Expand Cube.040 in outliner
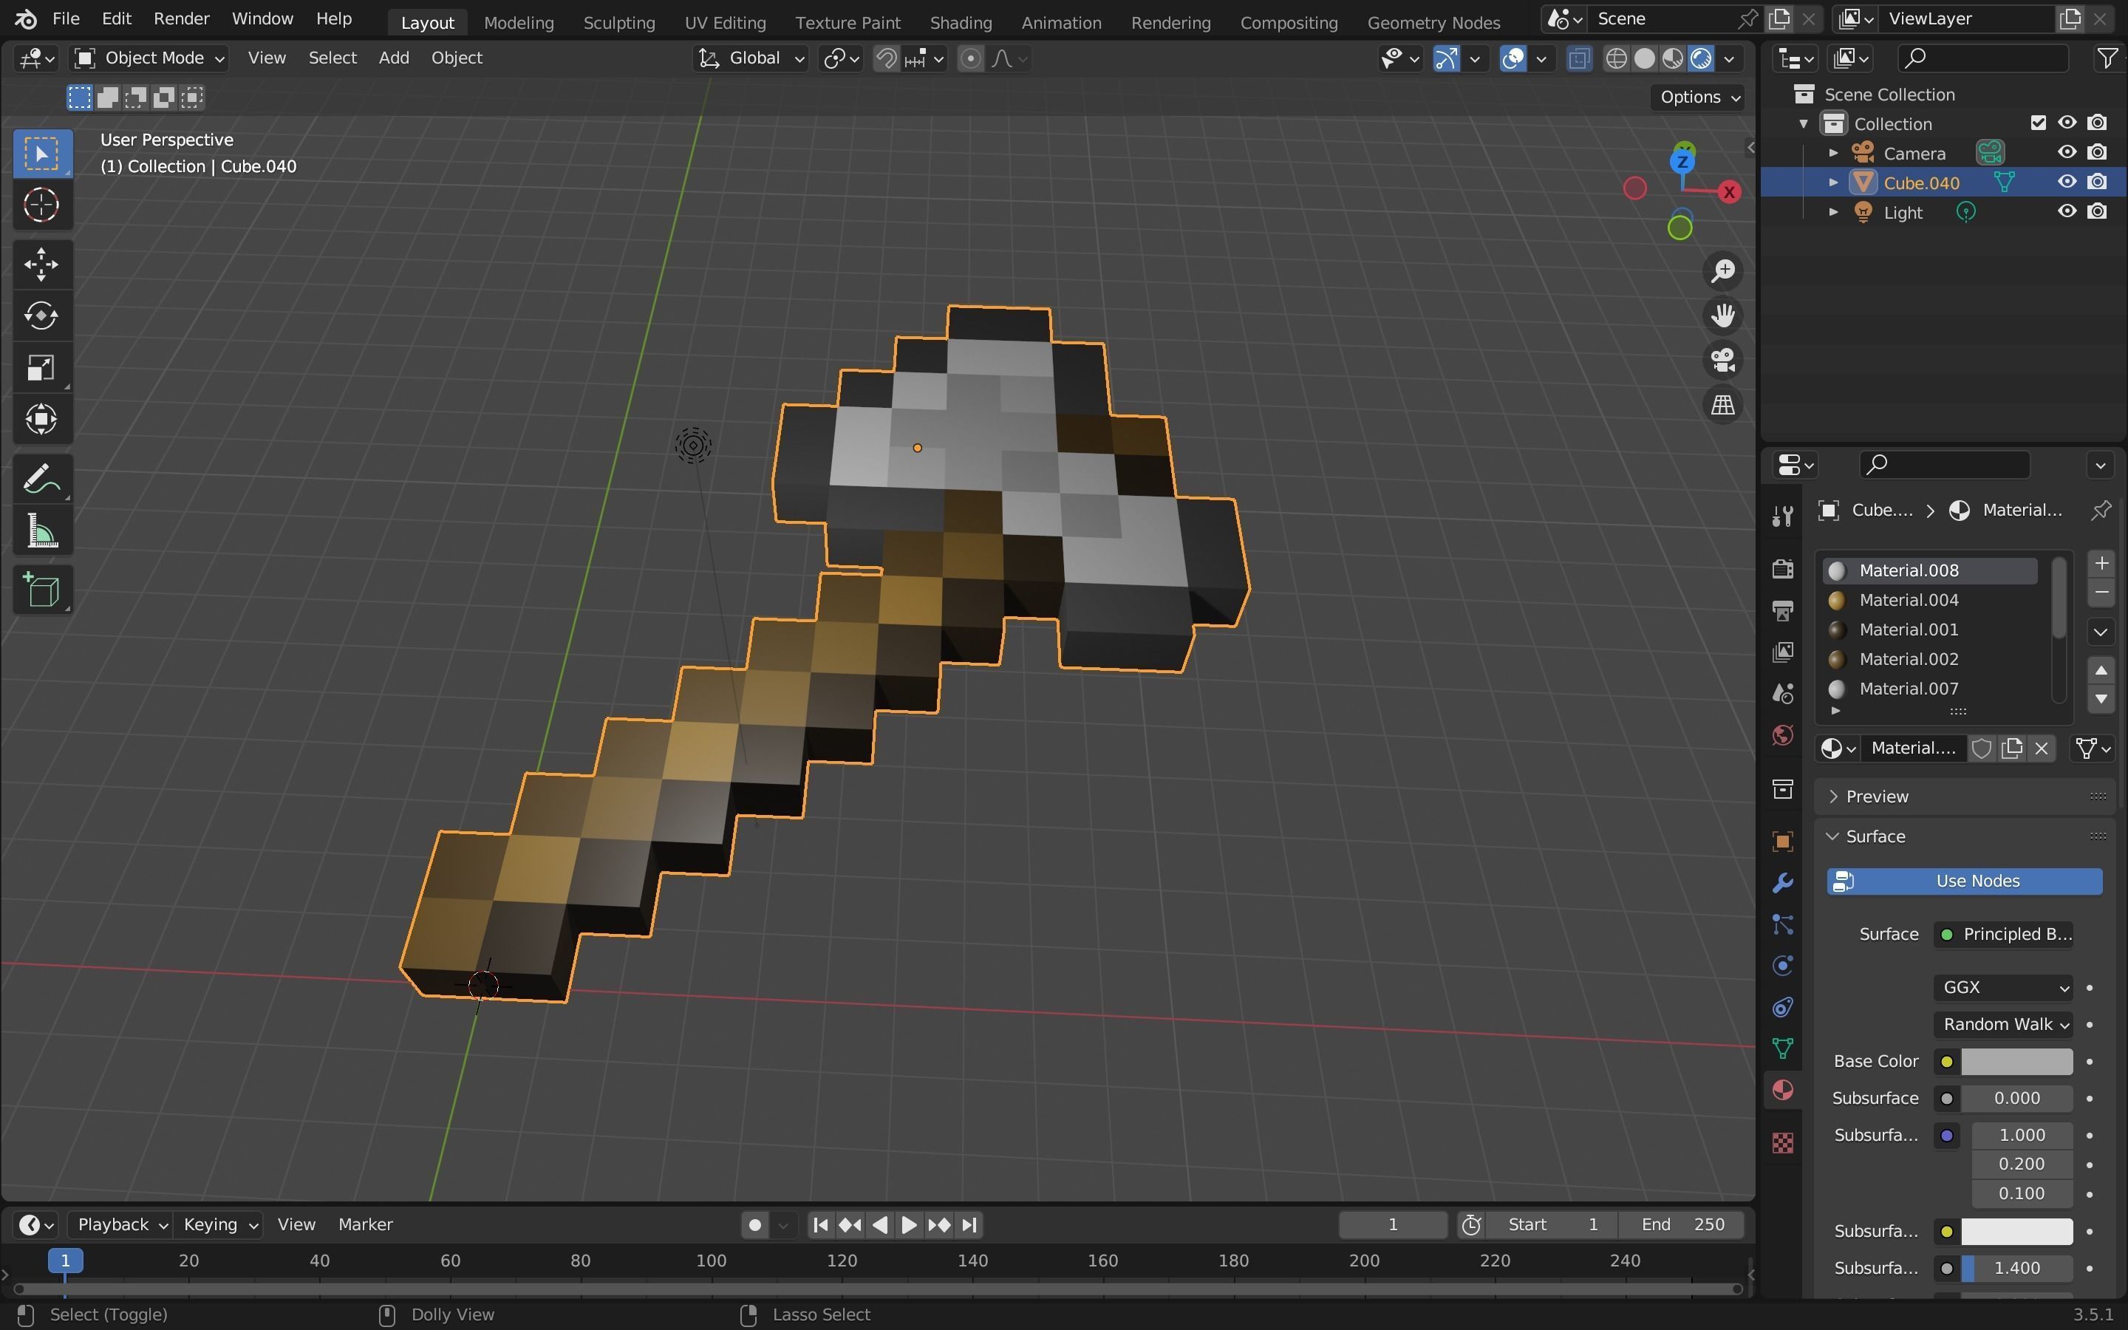The image size is (2128, 1330). (x=1833, y=182)
